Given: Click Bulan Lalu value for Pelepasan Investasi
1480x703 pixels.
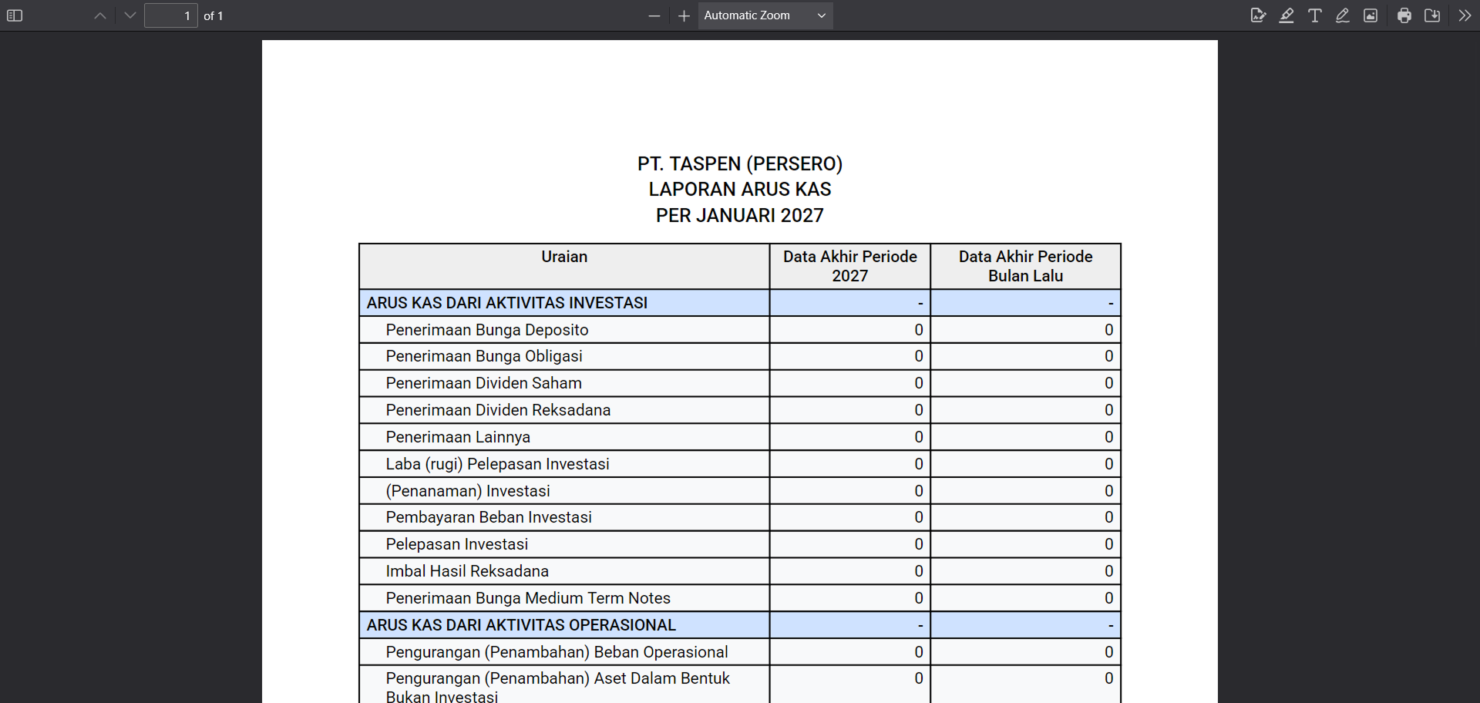Looking at the screenshot, I should tap(1109, 544).
